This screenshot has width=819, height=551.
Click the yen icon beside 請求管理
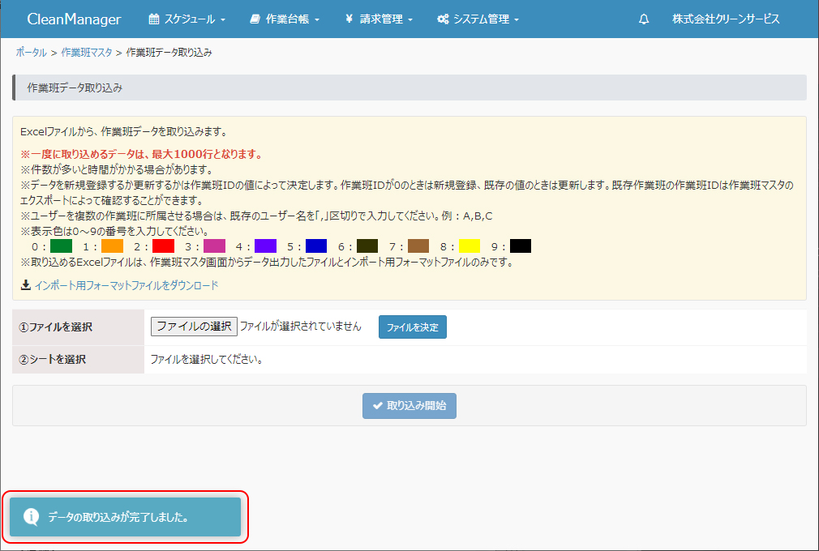(x=349, y=19)
